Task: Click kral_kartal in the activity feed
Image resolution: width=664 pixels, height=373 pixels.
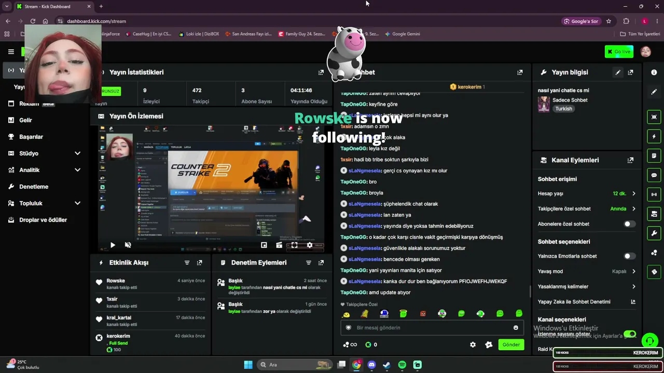Action: click(119, 318)
